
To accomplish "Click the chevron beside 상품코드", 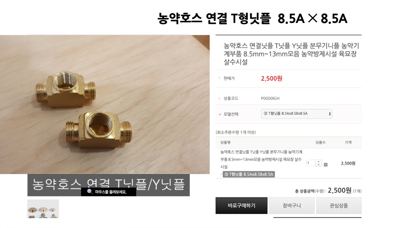I will [219, 98].
